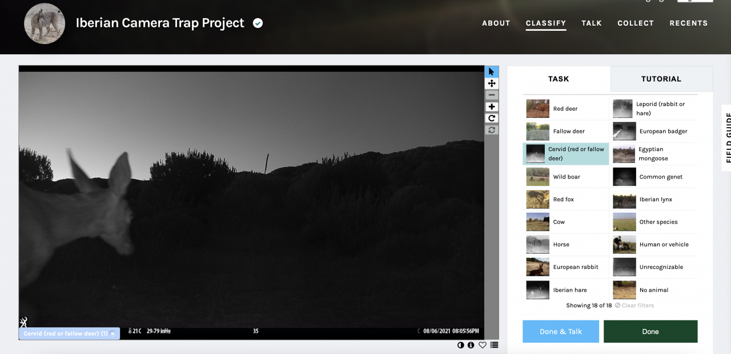Open subject metadata info icon
The image size is (731, 354).
(x=471, y=345)
